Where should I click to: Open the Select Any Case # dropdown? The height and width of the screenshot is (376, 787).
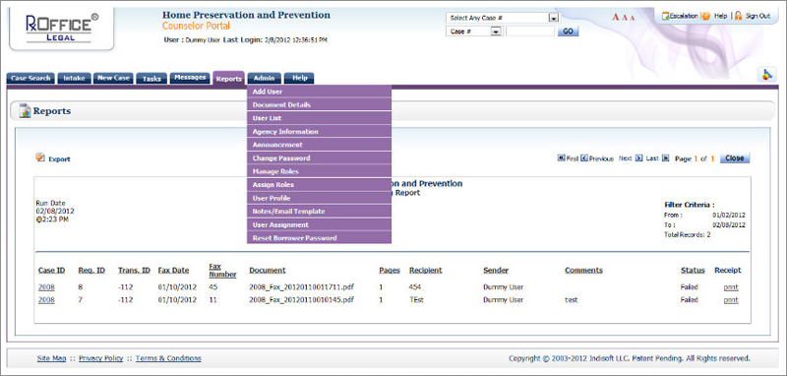503,18
